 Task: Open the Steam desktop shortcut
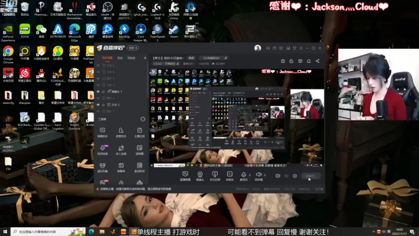point(174,31)
